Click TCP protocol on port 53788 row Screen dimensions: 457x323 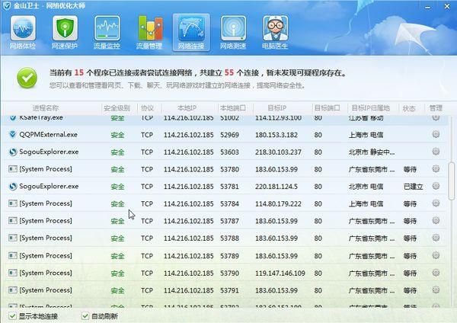(x=147, y=238)
